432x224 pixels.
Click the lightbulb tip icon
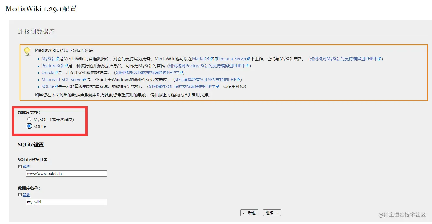[x=27, y=51]
